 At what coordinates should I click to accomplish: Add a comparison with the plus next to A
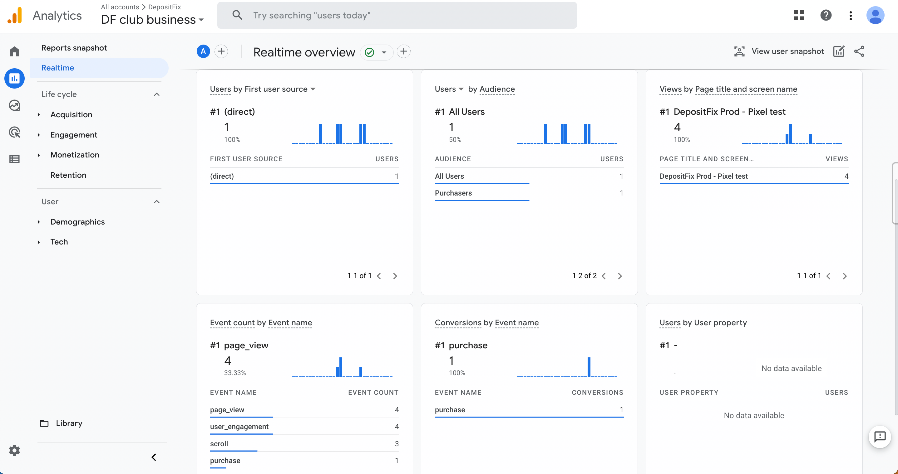[x=221, y=51]
